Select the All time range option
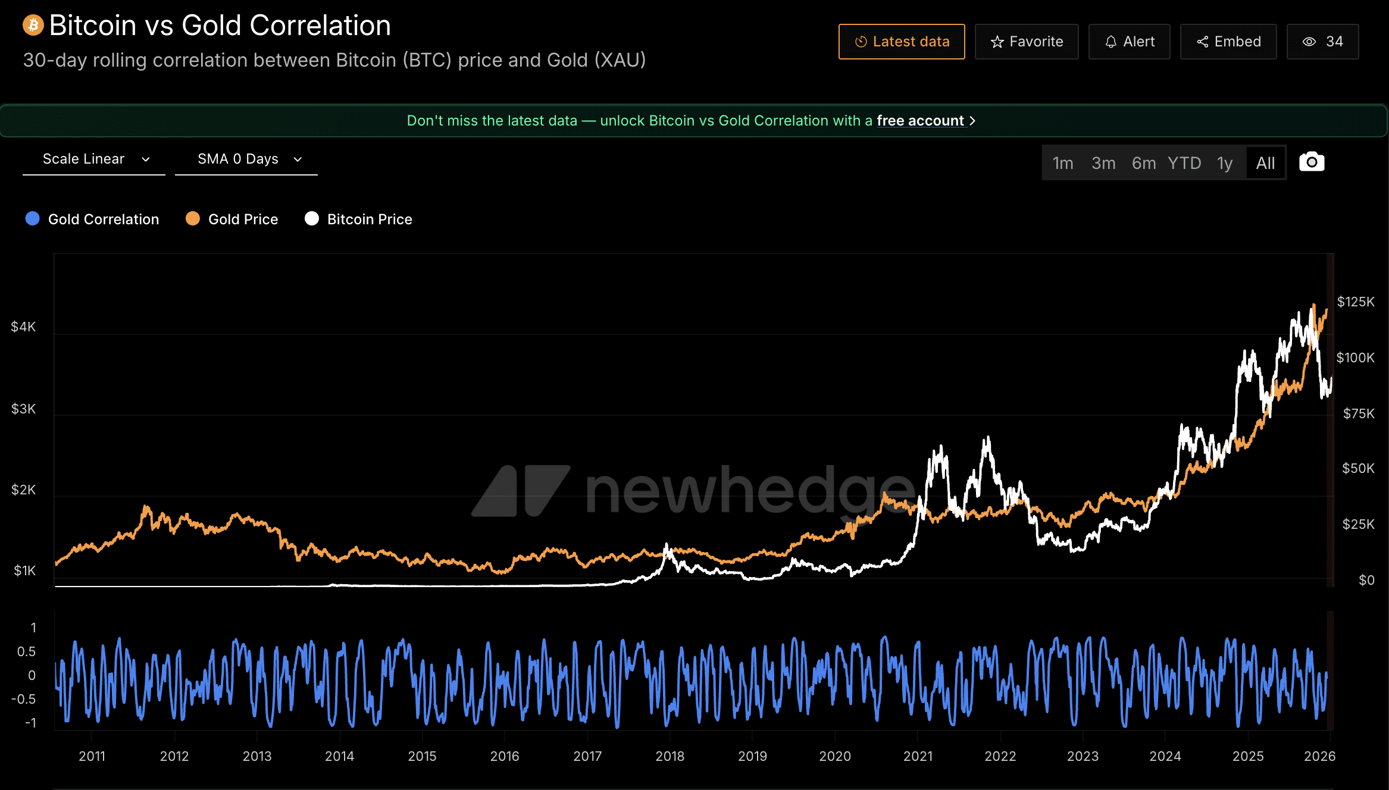1389x790 pixels. pyautogui.click(x=1265, y=162)
